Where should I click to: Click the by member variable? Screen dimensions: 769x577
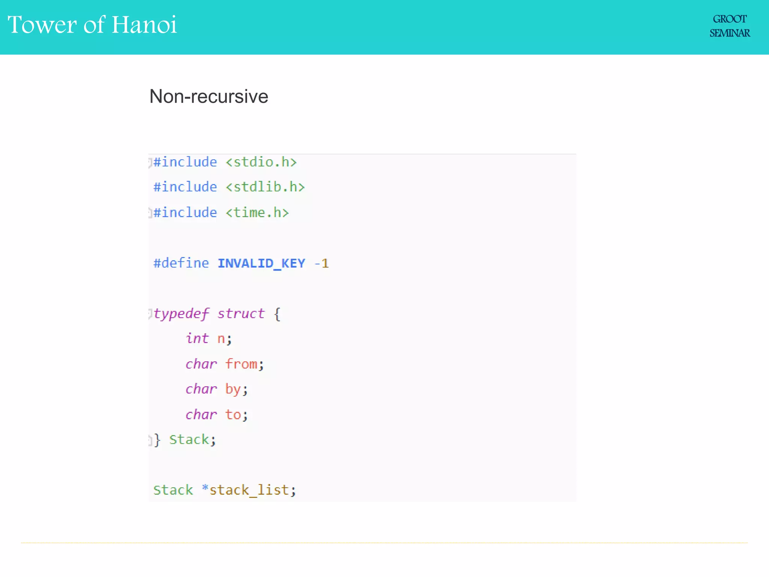coord(233,389)
